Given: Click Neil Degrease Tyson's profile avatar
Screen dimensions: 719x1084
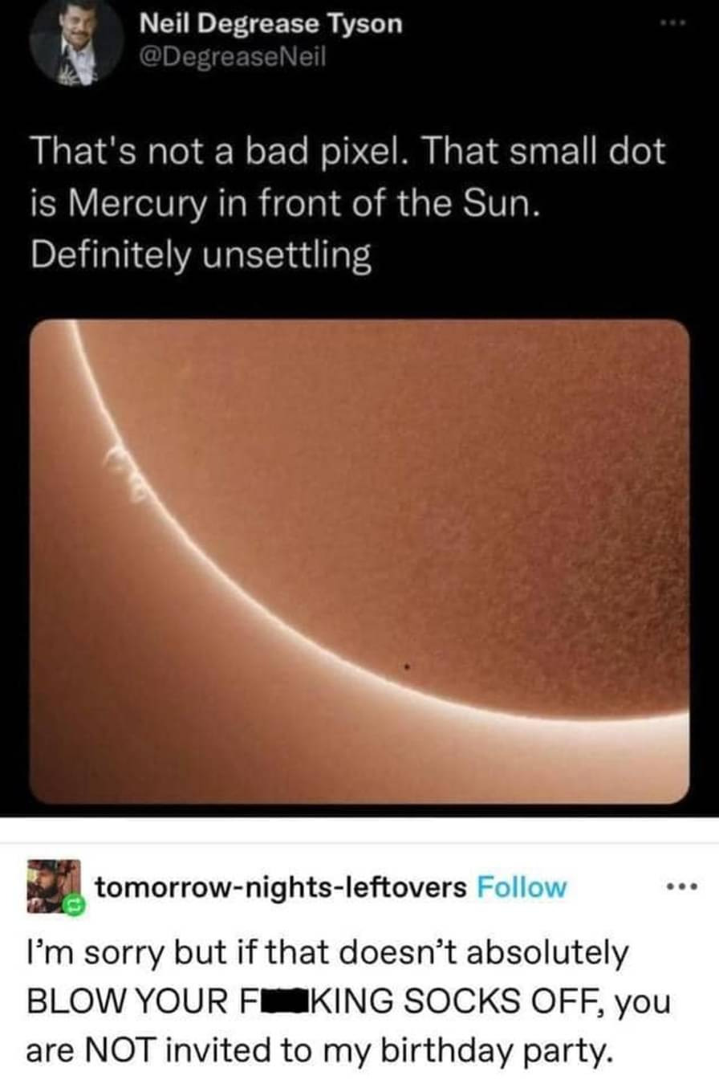Looking at the screenshot, I should (x=75, y=39).
